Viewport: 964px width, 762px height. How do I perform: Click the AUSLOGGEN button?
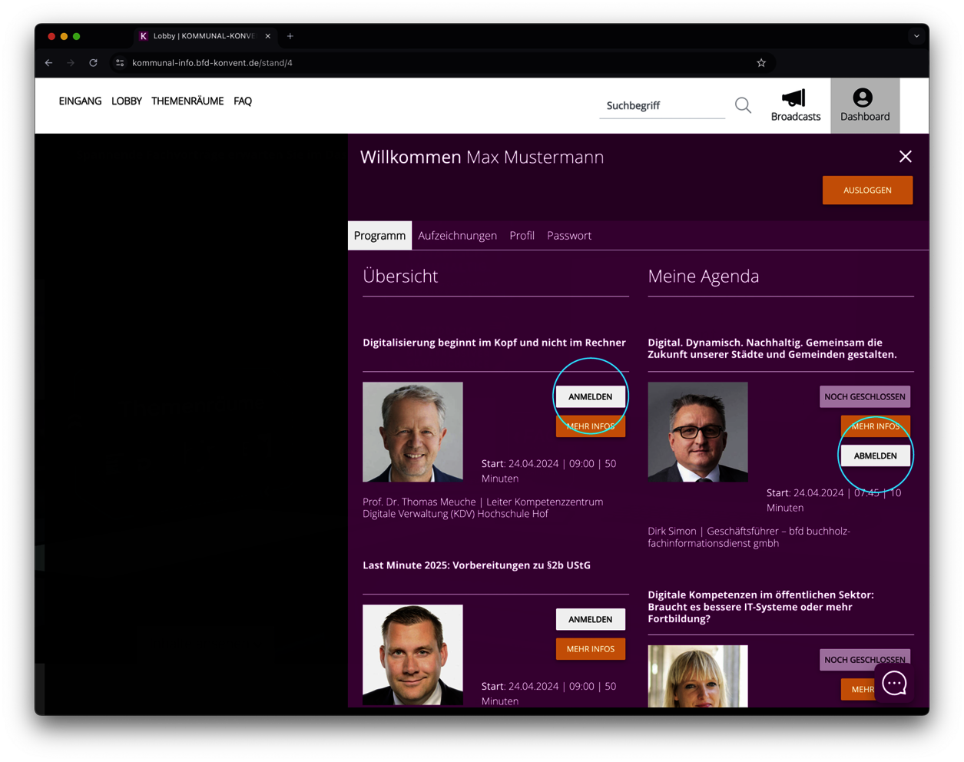pos(867,190)
